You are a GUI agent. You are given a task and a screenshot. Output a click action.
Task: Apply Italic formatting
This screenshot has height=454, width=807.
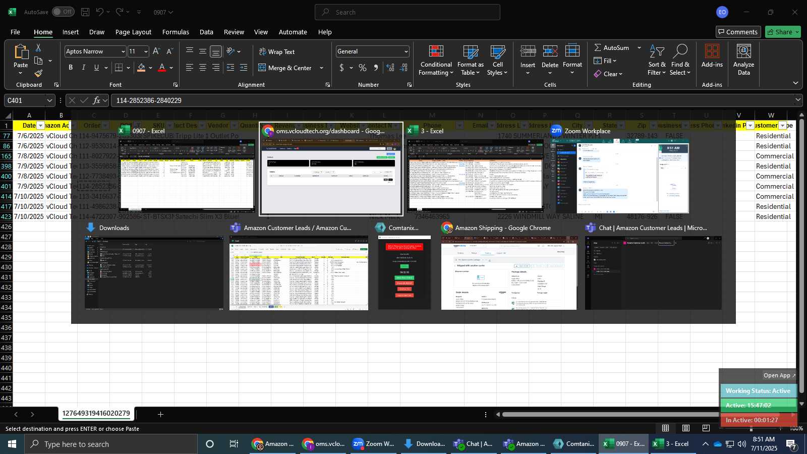click(84, 68)
